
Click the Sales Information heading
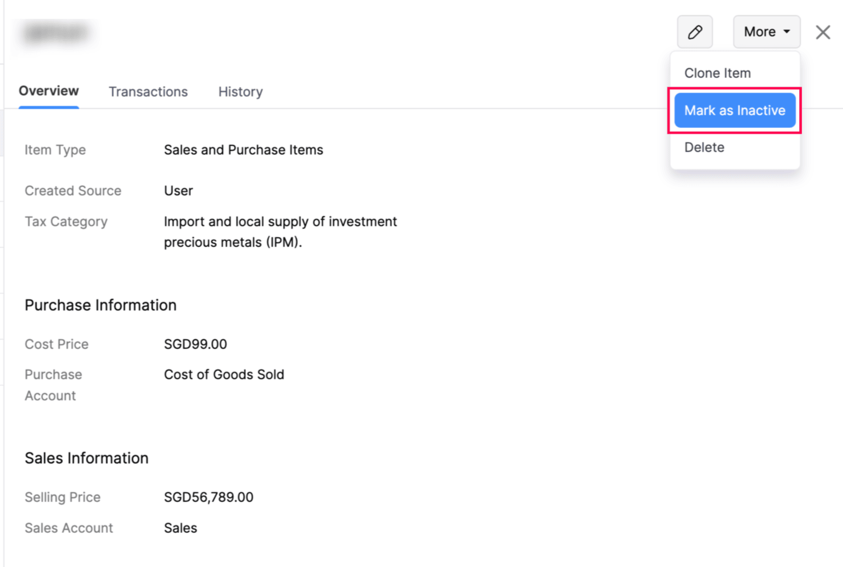click(86, 458)
